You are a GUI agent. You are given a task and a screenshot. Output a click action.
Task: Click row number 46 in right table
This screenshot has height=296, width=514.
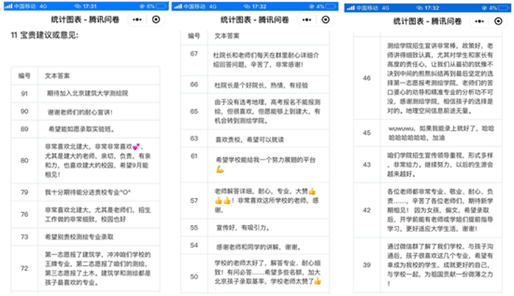click(366, 78)
